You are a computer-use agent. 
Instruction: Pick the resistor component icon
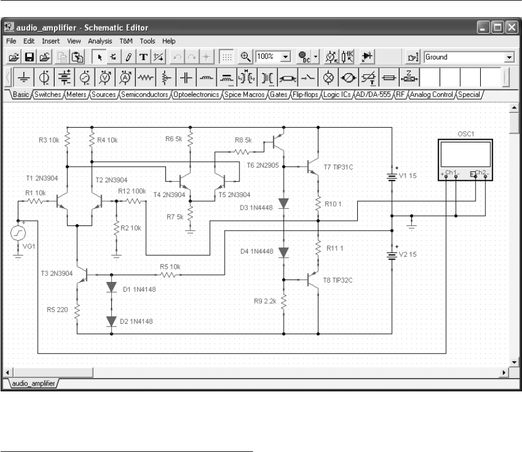(x=146, y=78)
